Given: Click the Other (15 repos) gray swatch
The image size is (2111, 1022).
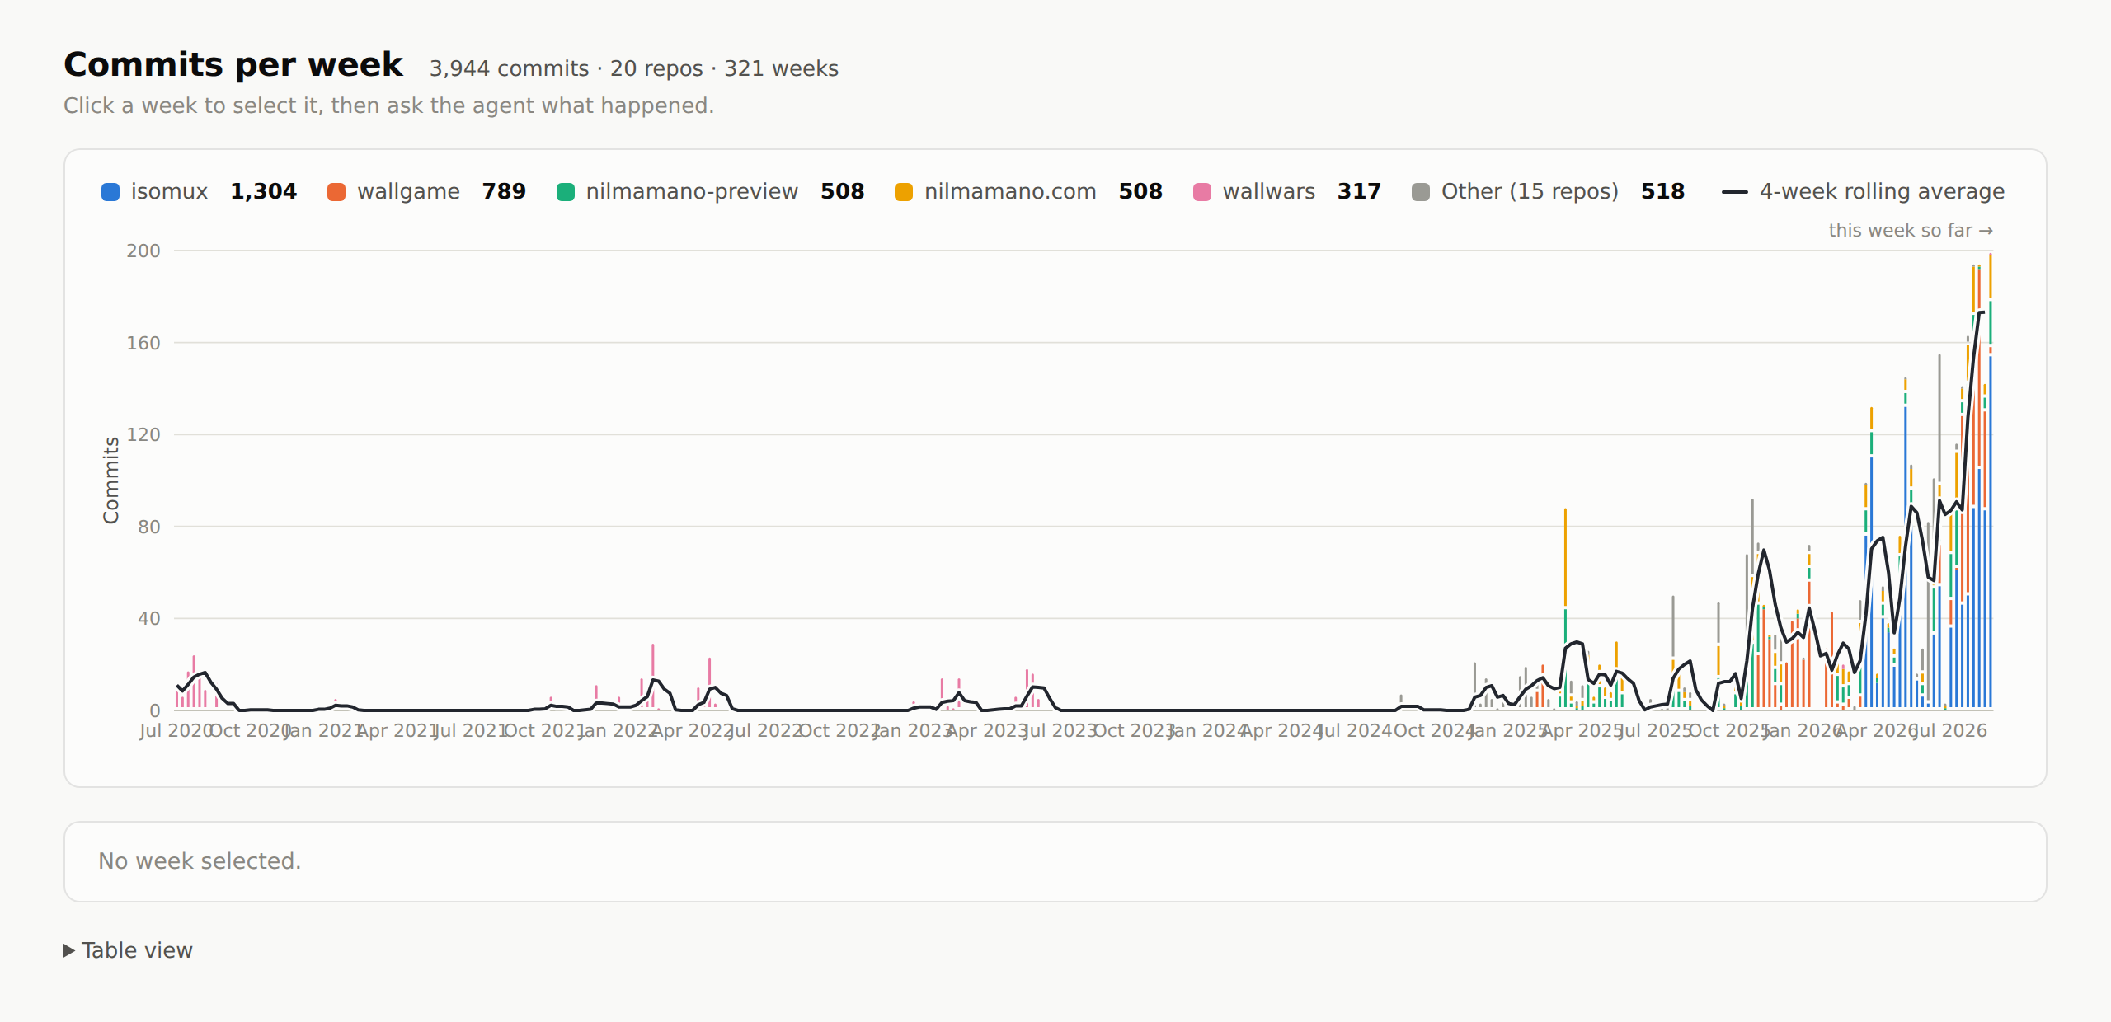Looking at the screenshot, I should point(1421,192).
